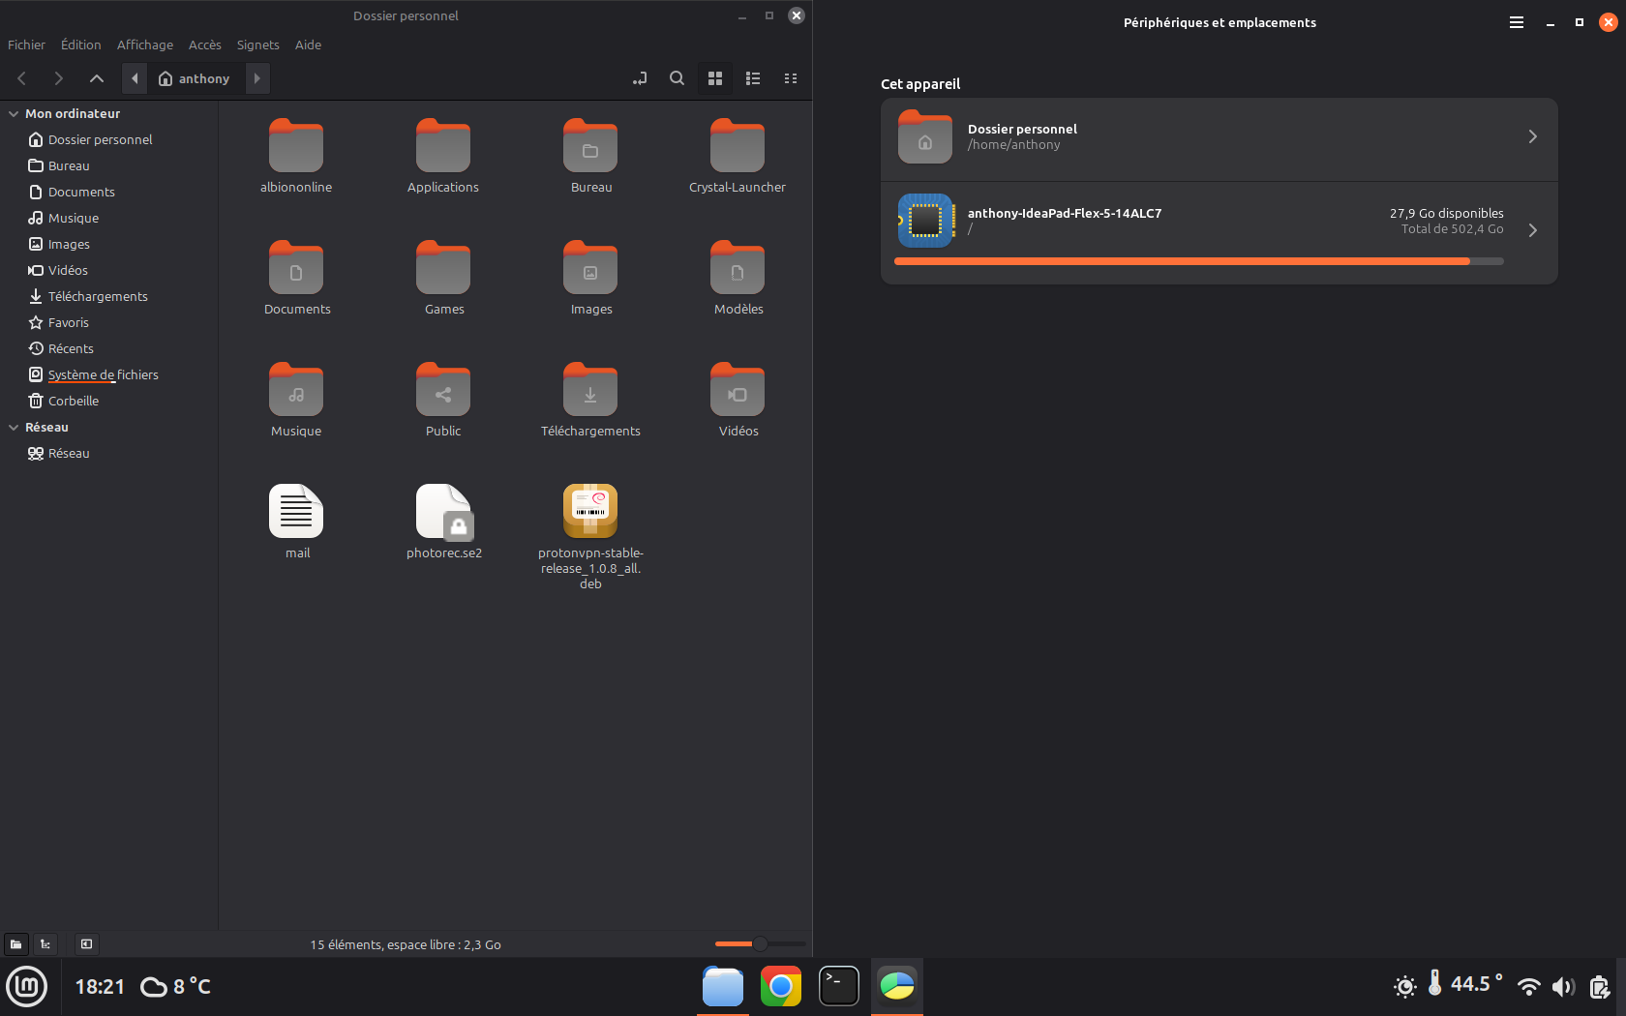The height and width of the screenshot is (1016, 1626).
Task: Collapse the Mon ordinateur section
Action: click(14, 114)
